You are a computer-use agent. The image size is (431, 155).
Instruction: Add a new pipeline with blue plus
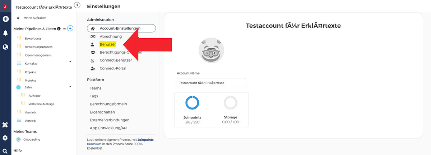tap(70, 28)
